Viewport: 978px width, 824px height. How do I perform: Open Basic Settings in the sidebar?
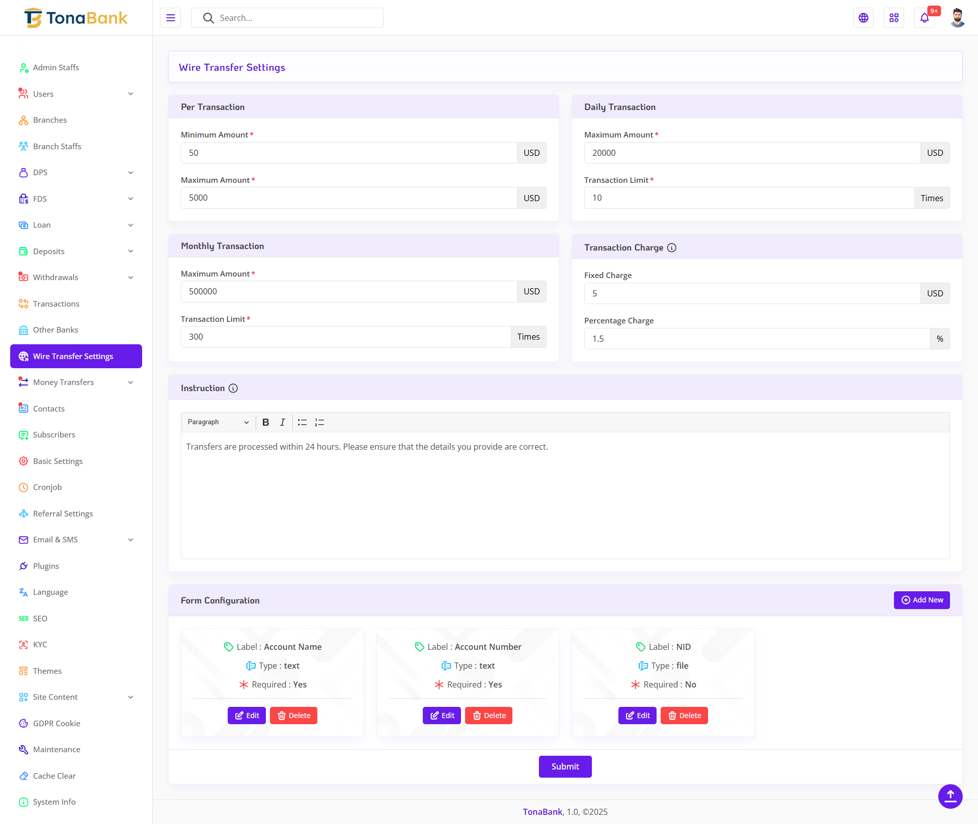point(58,461)
